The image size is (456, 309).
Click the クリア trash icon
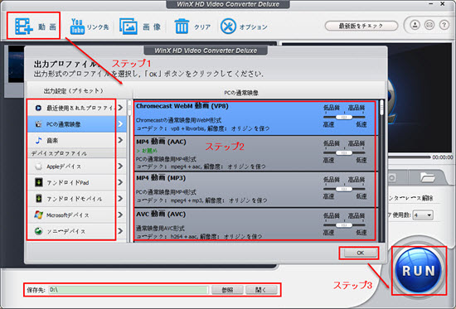coord(182,27)
